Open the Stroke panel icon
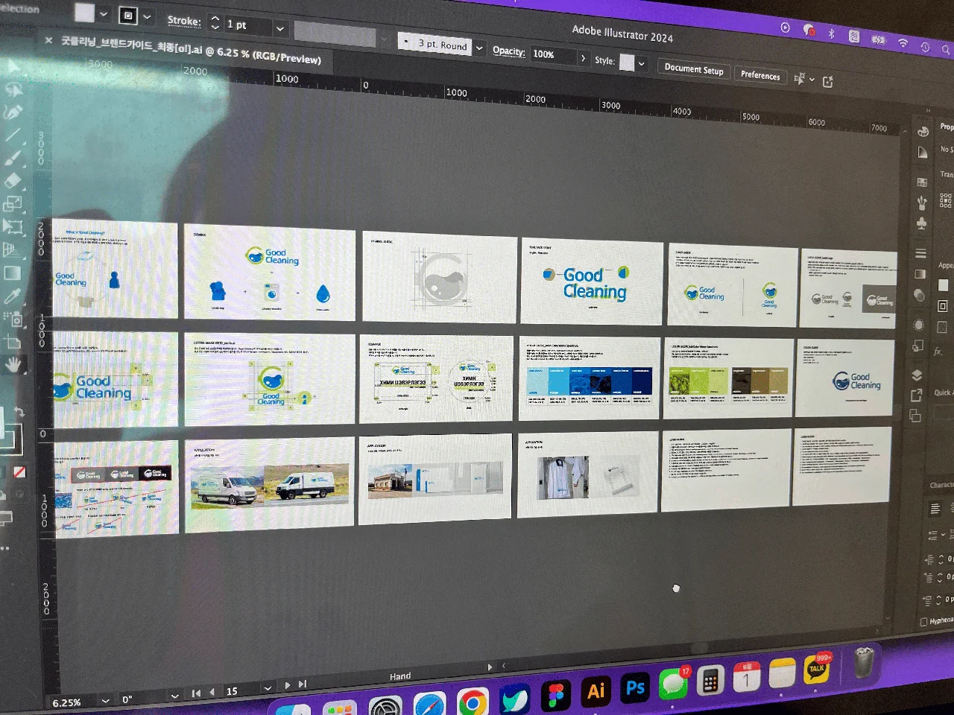The image size is (954, 715). (x=921, y=253)
